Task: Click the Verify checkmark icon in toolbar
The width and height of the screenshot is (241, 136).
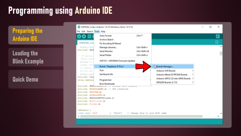Action: click(x=79, y=37)
